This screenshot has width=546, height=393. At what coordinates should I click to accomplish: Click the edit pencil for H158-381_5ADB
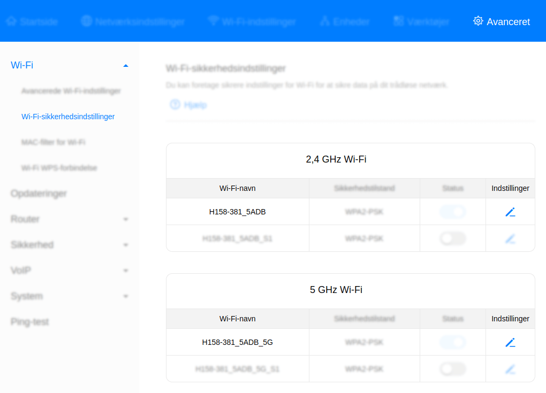pyautogui.click(x=510, y=212)
